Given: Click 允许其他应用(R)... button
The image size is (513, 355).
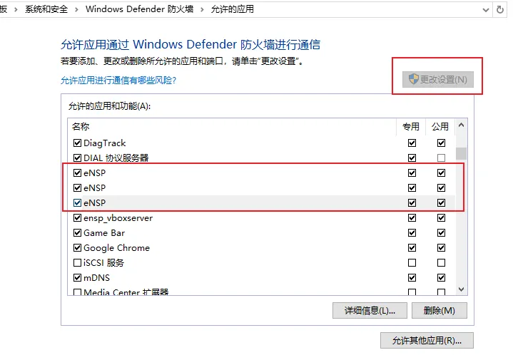Looking at the screenshot, I should tap(427, 341).
